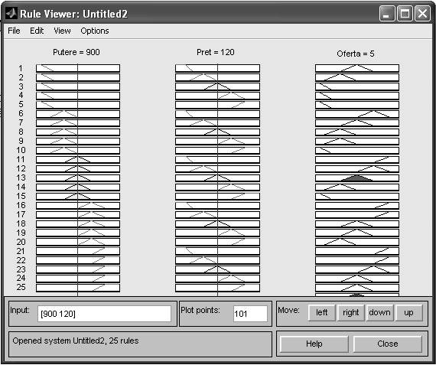This screenshot has width=436, height=365.
Task: Click the down move button
Action: tap(380, 313)
